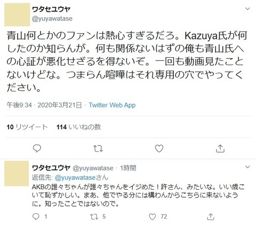Image resolution: width=256 pixels, height=225 pixels.
Task: Open the 午後9:34 2020年3月21日 timestamp
Action: (x=44, y=105)
